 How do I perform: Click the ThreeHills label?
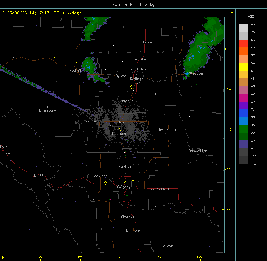point(166,130)
